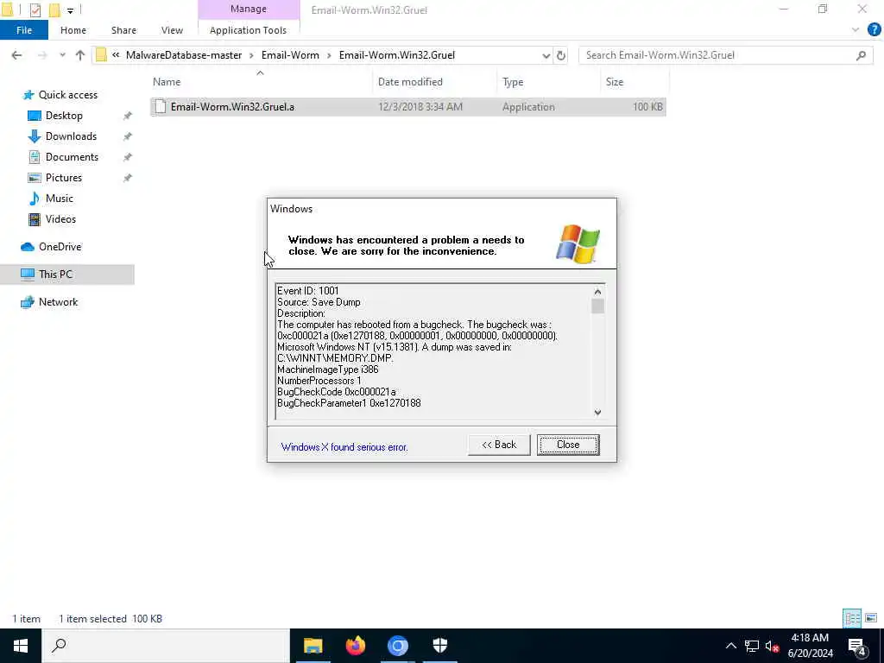This screenshot has width=884, height=663.
Task: Switch to the Home ribbon tab
Action: (x=73, y=30)
